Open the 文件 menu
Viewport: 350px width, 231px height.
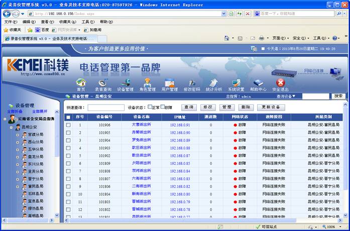(11, 22)
